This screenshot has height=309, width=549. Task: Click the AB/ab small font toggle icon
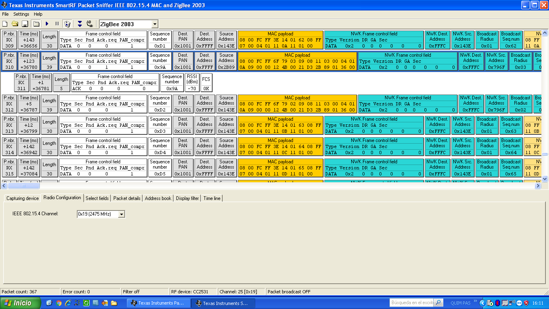click(x=90, y=24)
